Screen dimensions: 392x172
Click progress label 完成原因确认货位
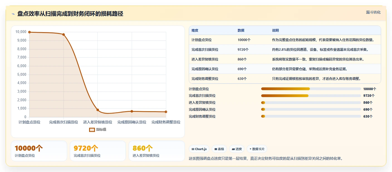202,110
